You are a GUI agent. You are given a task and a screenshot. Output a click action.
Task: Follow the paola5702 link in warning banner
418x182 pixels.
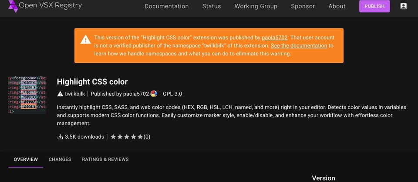(275, 37)
